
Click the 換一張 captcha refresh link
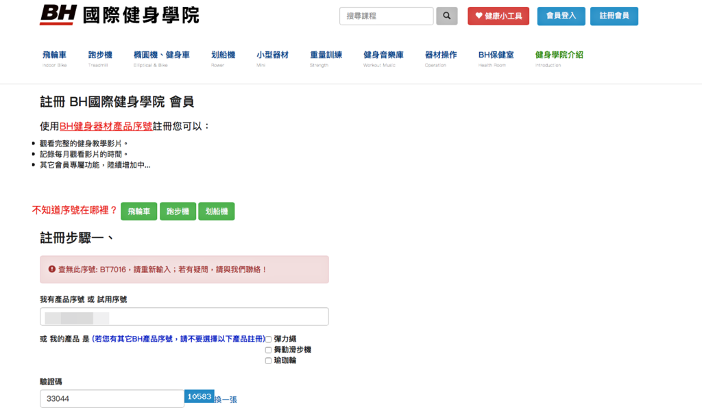click(x=226, y=400)
